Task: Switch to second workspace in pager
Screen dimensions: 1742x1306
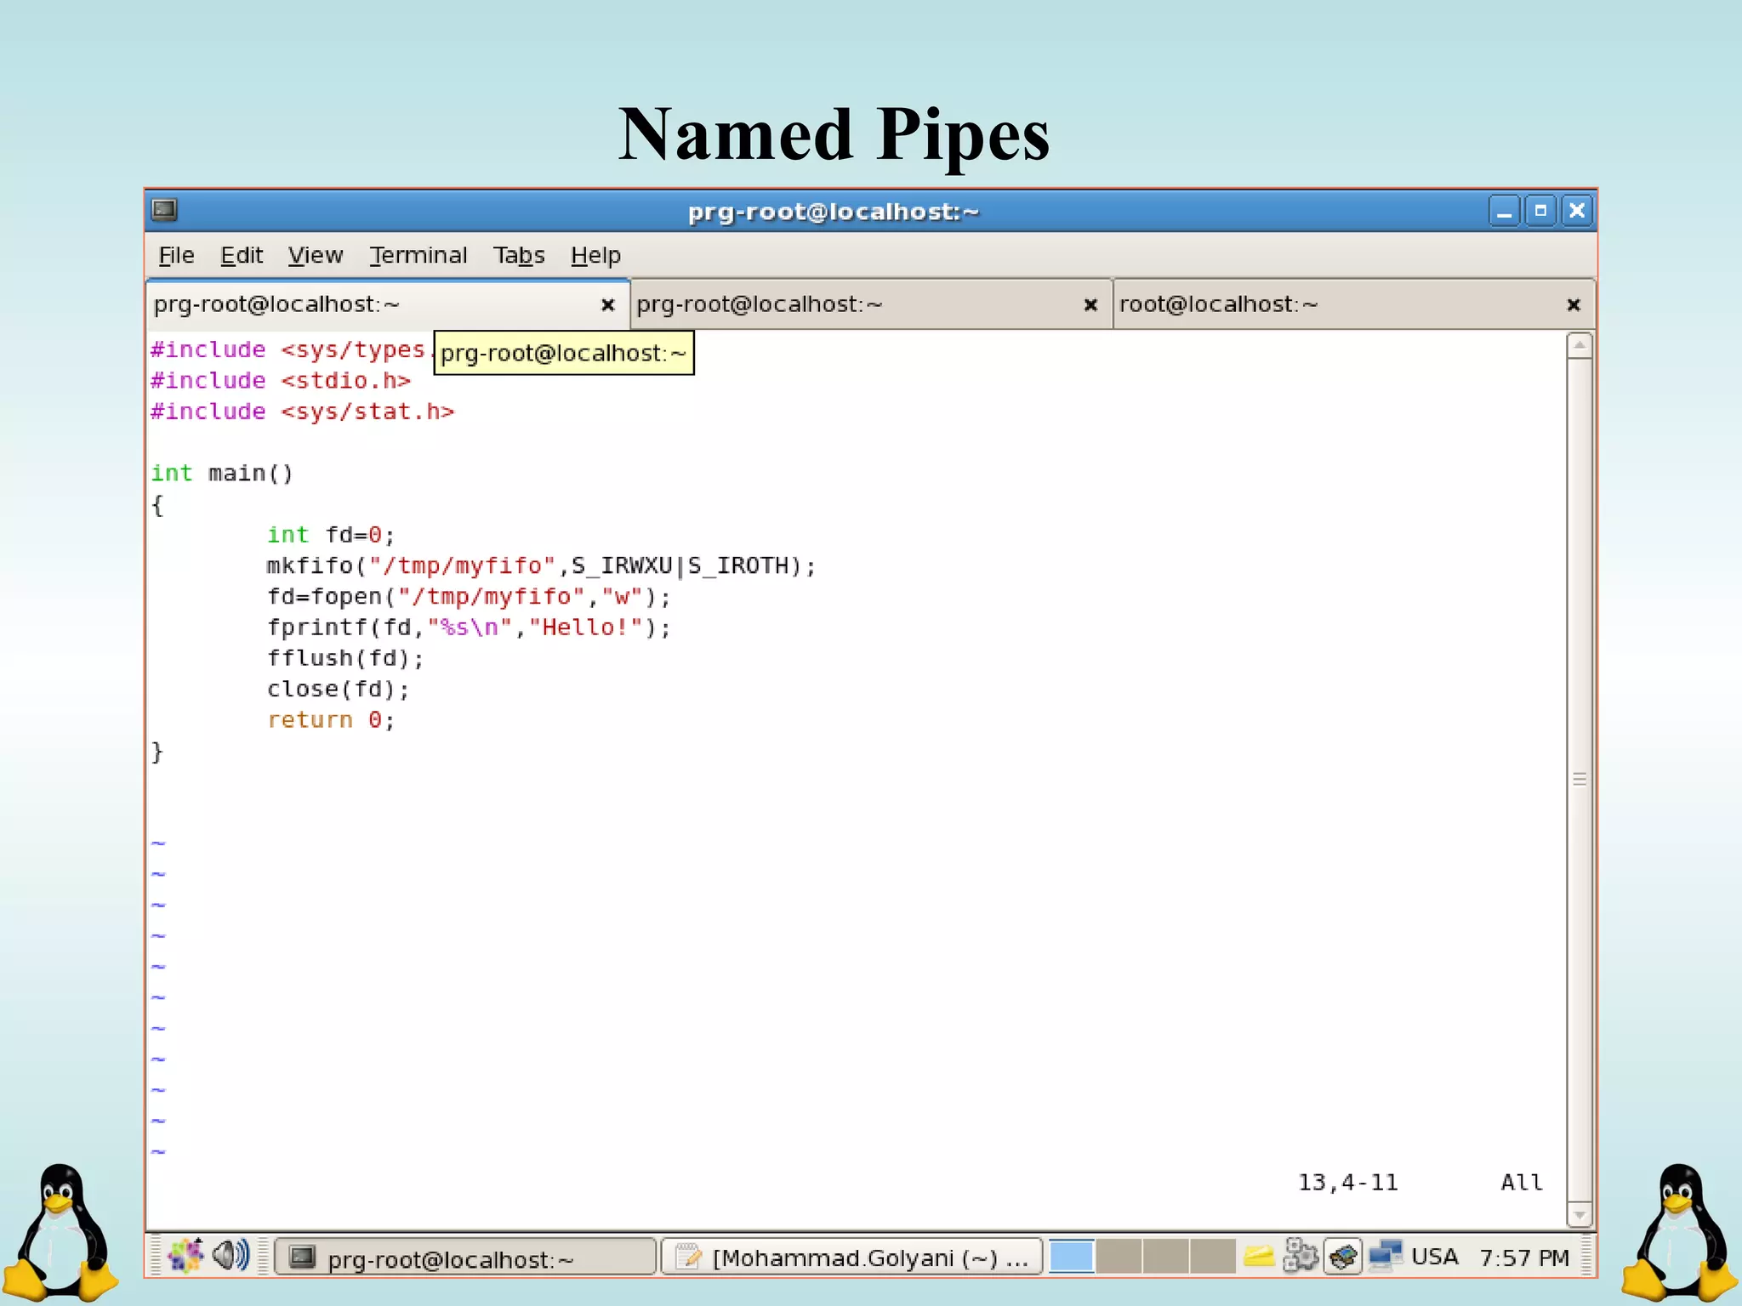Action: tap(1119, 1257)
